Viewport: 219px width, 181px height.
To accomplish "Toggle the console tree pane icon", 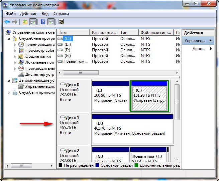I will [33, 22].
